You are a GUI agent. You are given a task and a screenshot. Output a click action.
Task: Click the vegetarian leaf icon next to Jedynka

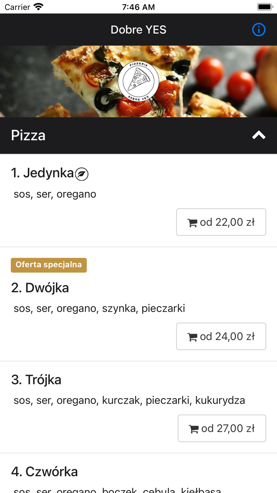[x=82, y=174]
